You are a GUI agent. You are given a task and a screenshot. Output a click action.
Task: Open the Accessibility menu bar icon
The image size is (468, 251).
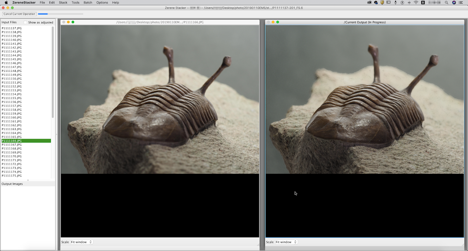point(402,2)
